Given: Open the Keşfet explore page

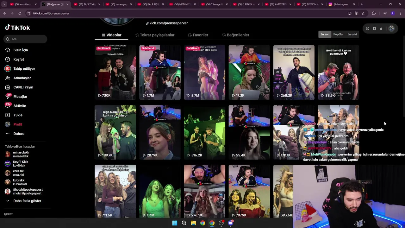Looking at the screenshot, I should (x=19, y=59).
